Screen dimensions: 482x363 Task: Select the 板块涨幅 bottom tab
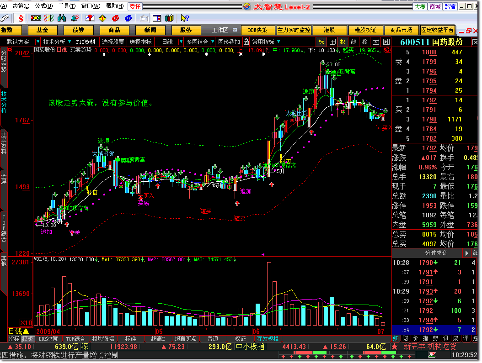click(x=103, y=339)
